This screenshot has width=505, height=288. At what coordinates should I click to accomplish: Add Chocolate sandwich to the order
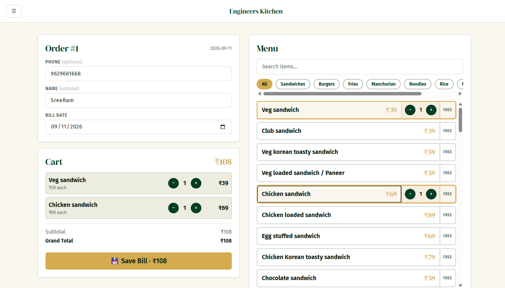point(348,278)
